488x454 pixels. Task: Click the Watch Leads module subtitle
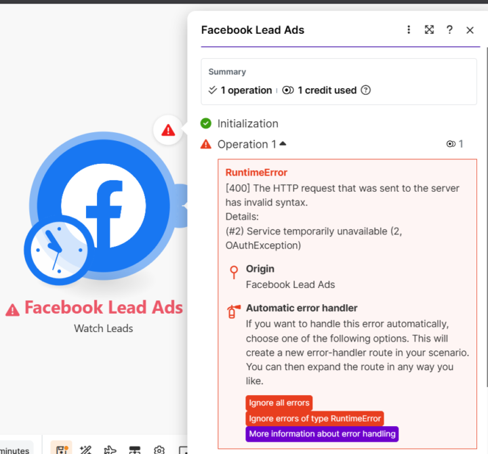(x=104, y=328)
